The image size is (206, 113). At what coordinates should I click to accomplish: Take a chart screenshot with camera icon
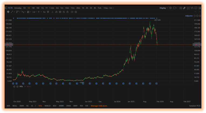click(181, 8)
